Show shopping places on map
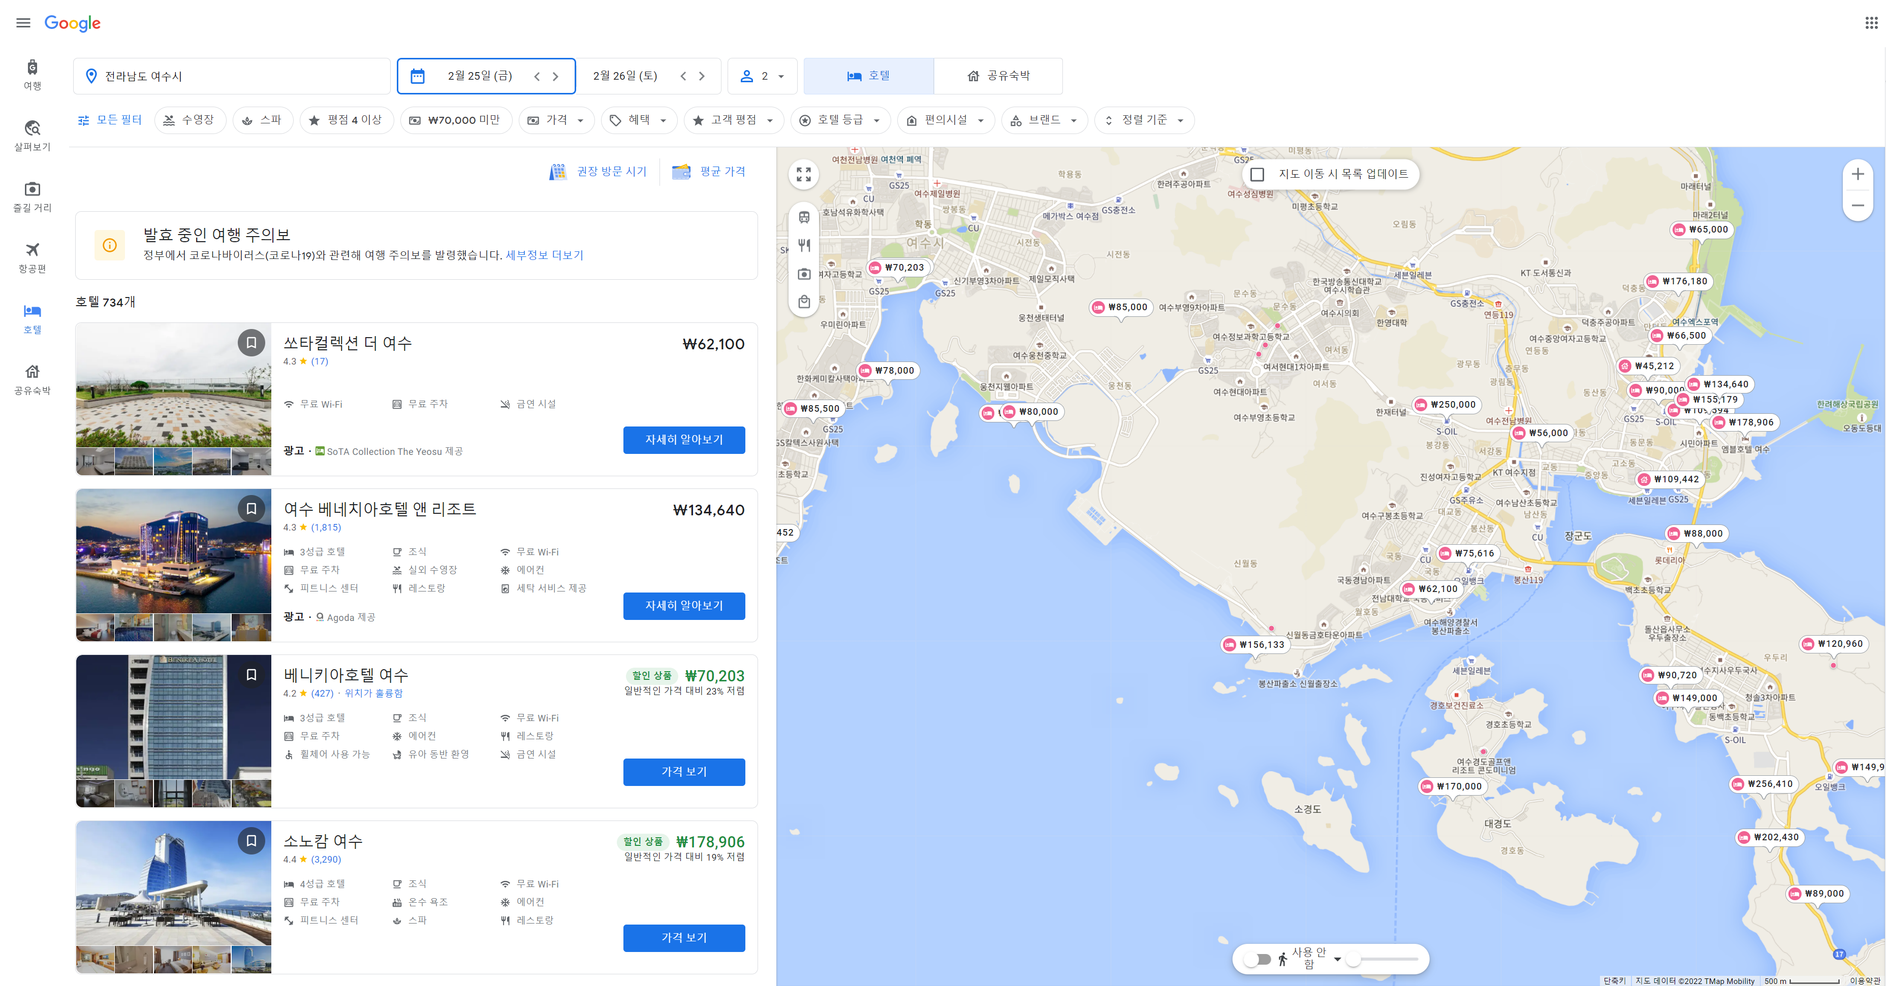Image resolution: width=1886 pixels, height=986 pixels. pos(804,302)
